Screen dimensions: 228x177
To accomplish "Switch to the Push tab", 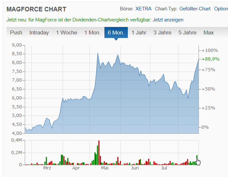I will (16, 32).
